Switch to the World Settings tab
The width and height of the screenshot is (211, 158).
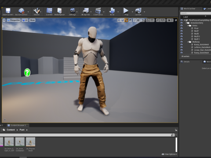(207, 62)
